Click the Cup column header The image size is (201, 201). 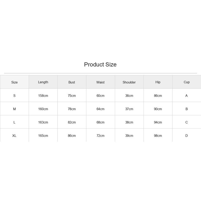coord(186,82)
